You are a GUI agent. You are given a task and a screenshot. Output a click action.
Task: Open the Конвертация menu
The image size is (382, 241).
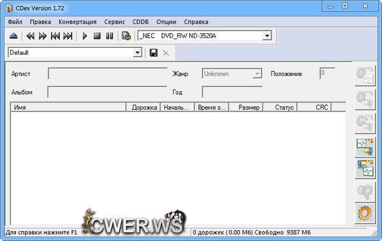pos(77,22)
